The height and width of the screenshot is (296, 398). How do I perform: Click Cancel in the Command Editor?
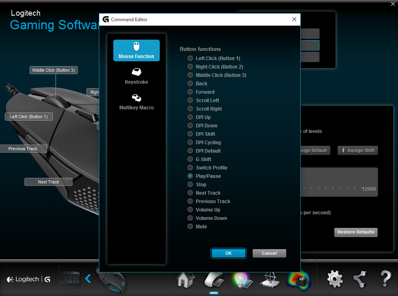pos(269,253)
